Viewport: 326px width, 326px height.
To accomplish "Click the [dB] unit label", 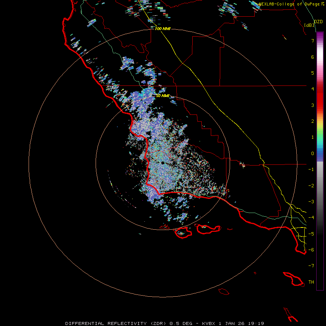I will pyautogui.click(x=309, y=25).
